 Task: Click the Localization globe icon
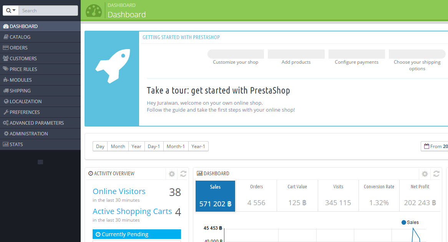6,101
